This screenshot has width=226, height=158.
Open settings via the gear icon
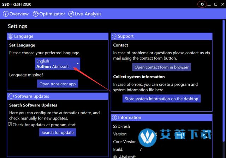tap(202, 4)
